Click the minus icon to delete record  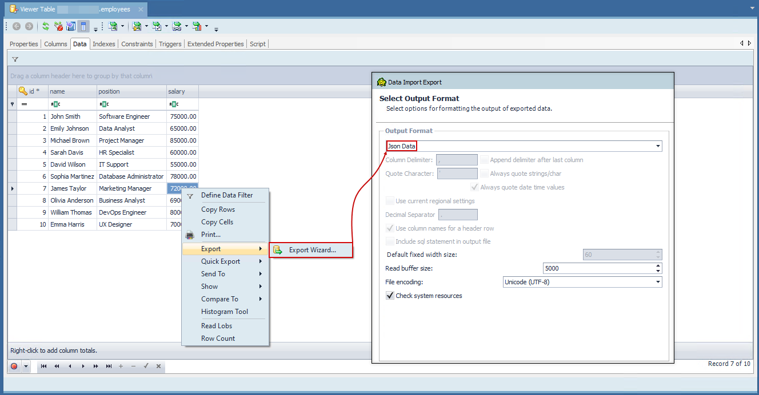pos(133,366)
